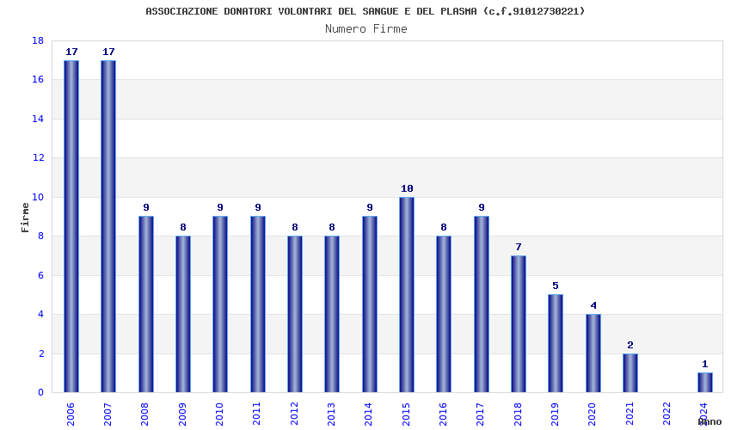This screenshot has height=430, width=731.
Task: Click the x-axis year label 2019
Action: coord(555,415)
